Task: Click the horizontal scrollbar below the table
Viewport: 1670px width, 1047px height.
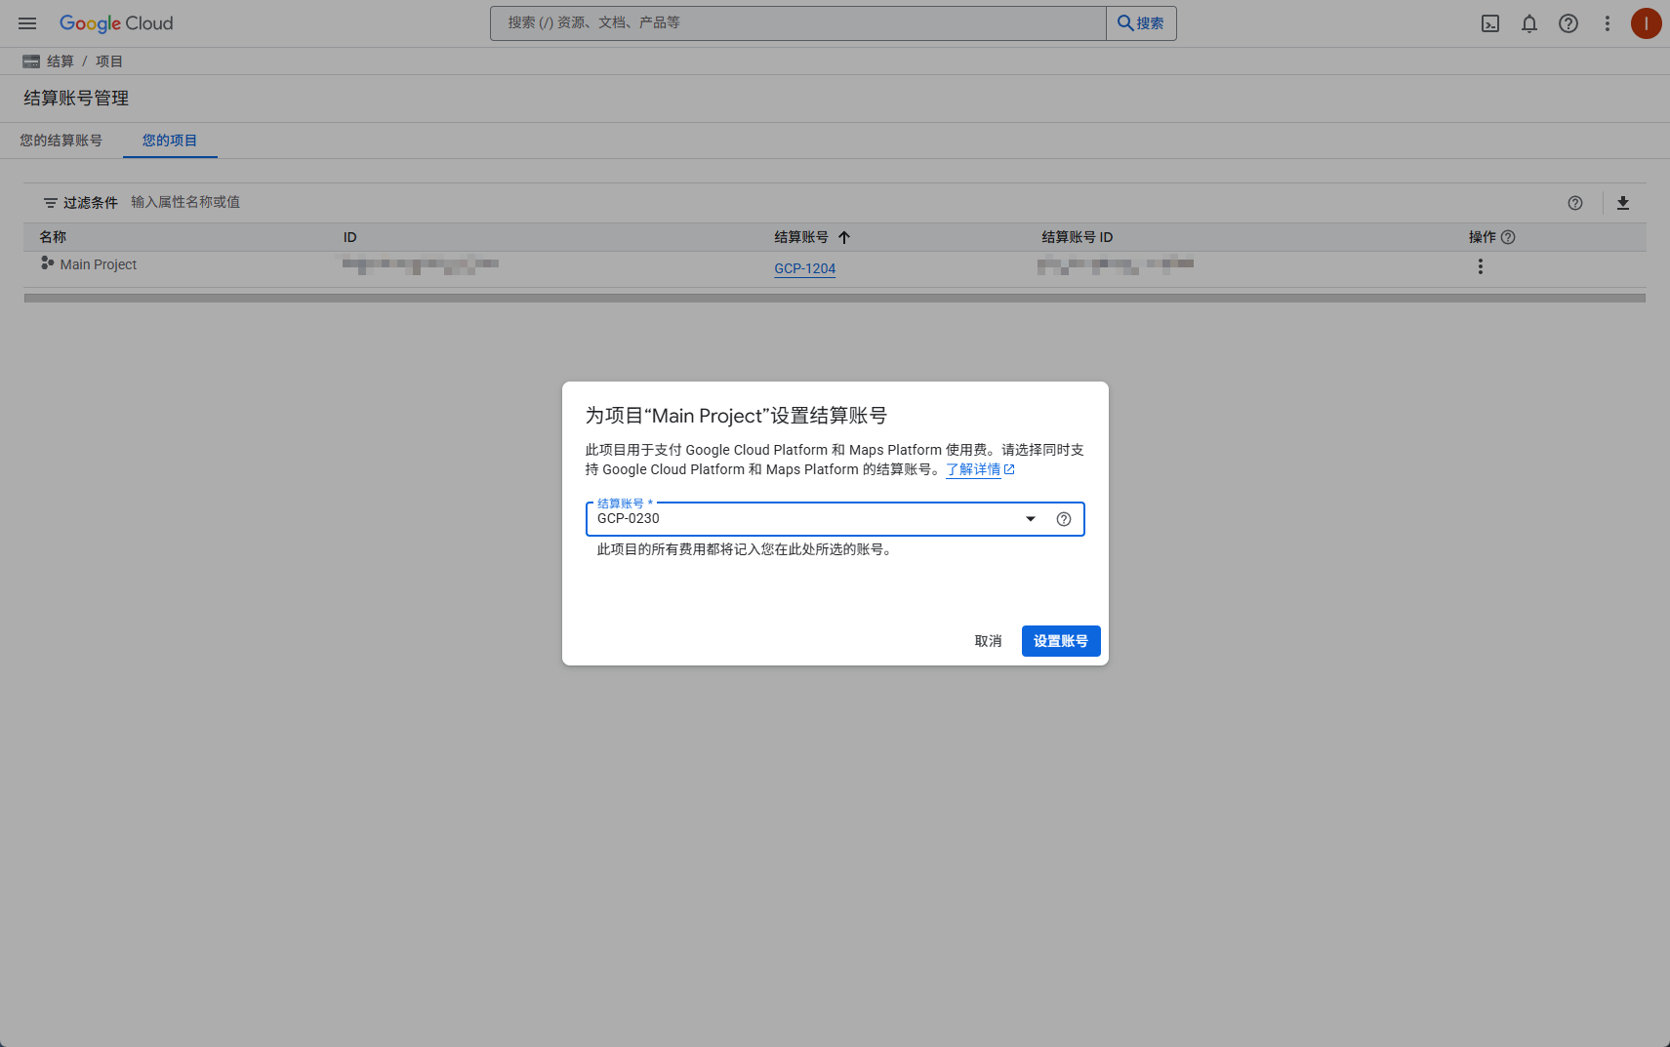Action: 835,299
